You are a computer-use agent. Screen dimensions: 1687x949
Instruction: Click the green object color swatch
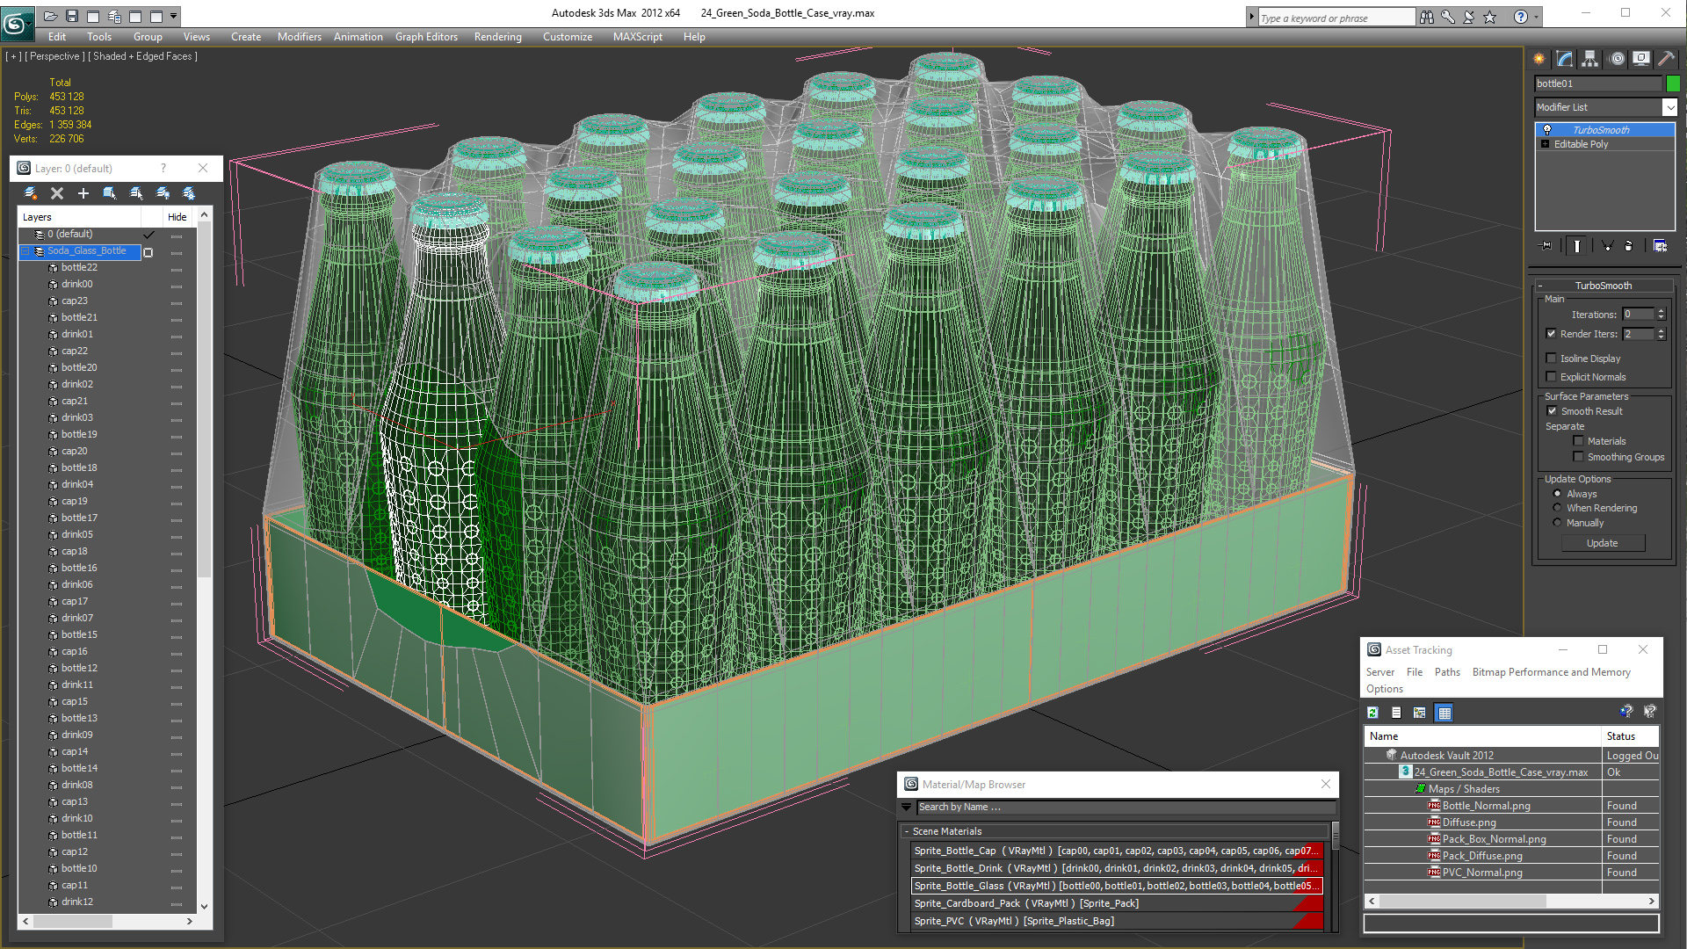click(x=1673, y=83)
